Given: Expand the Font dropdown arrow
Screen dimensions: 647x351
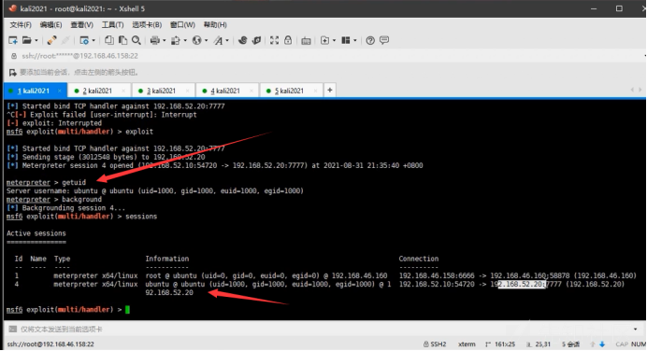Looking at the screenshot, I should 227,40.
